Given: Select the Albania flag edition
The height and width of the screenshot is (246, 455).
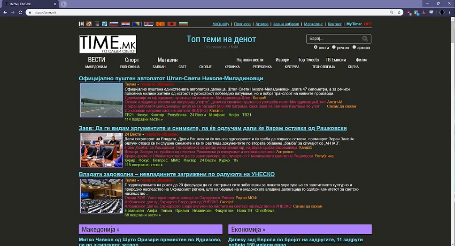Looking at the screenshot, I should (172, 24).
